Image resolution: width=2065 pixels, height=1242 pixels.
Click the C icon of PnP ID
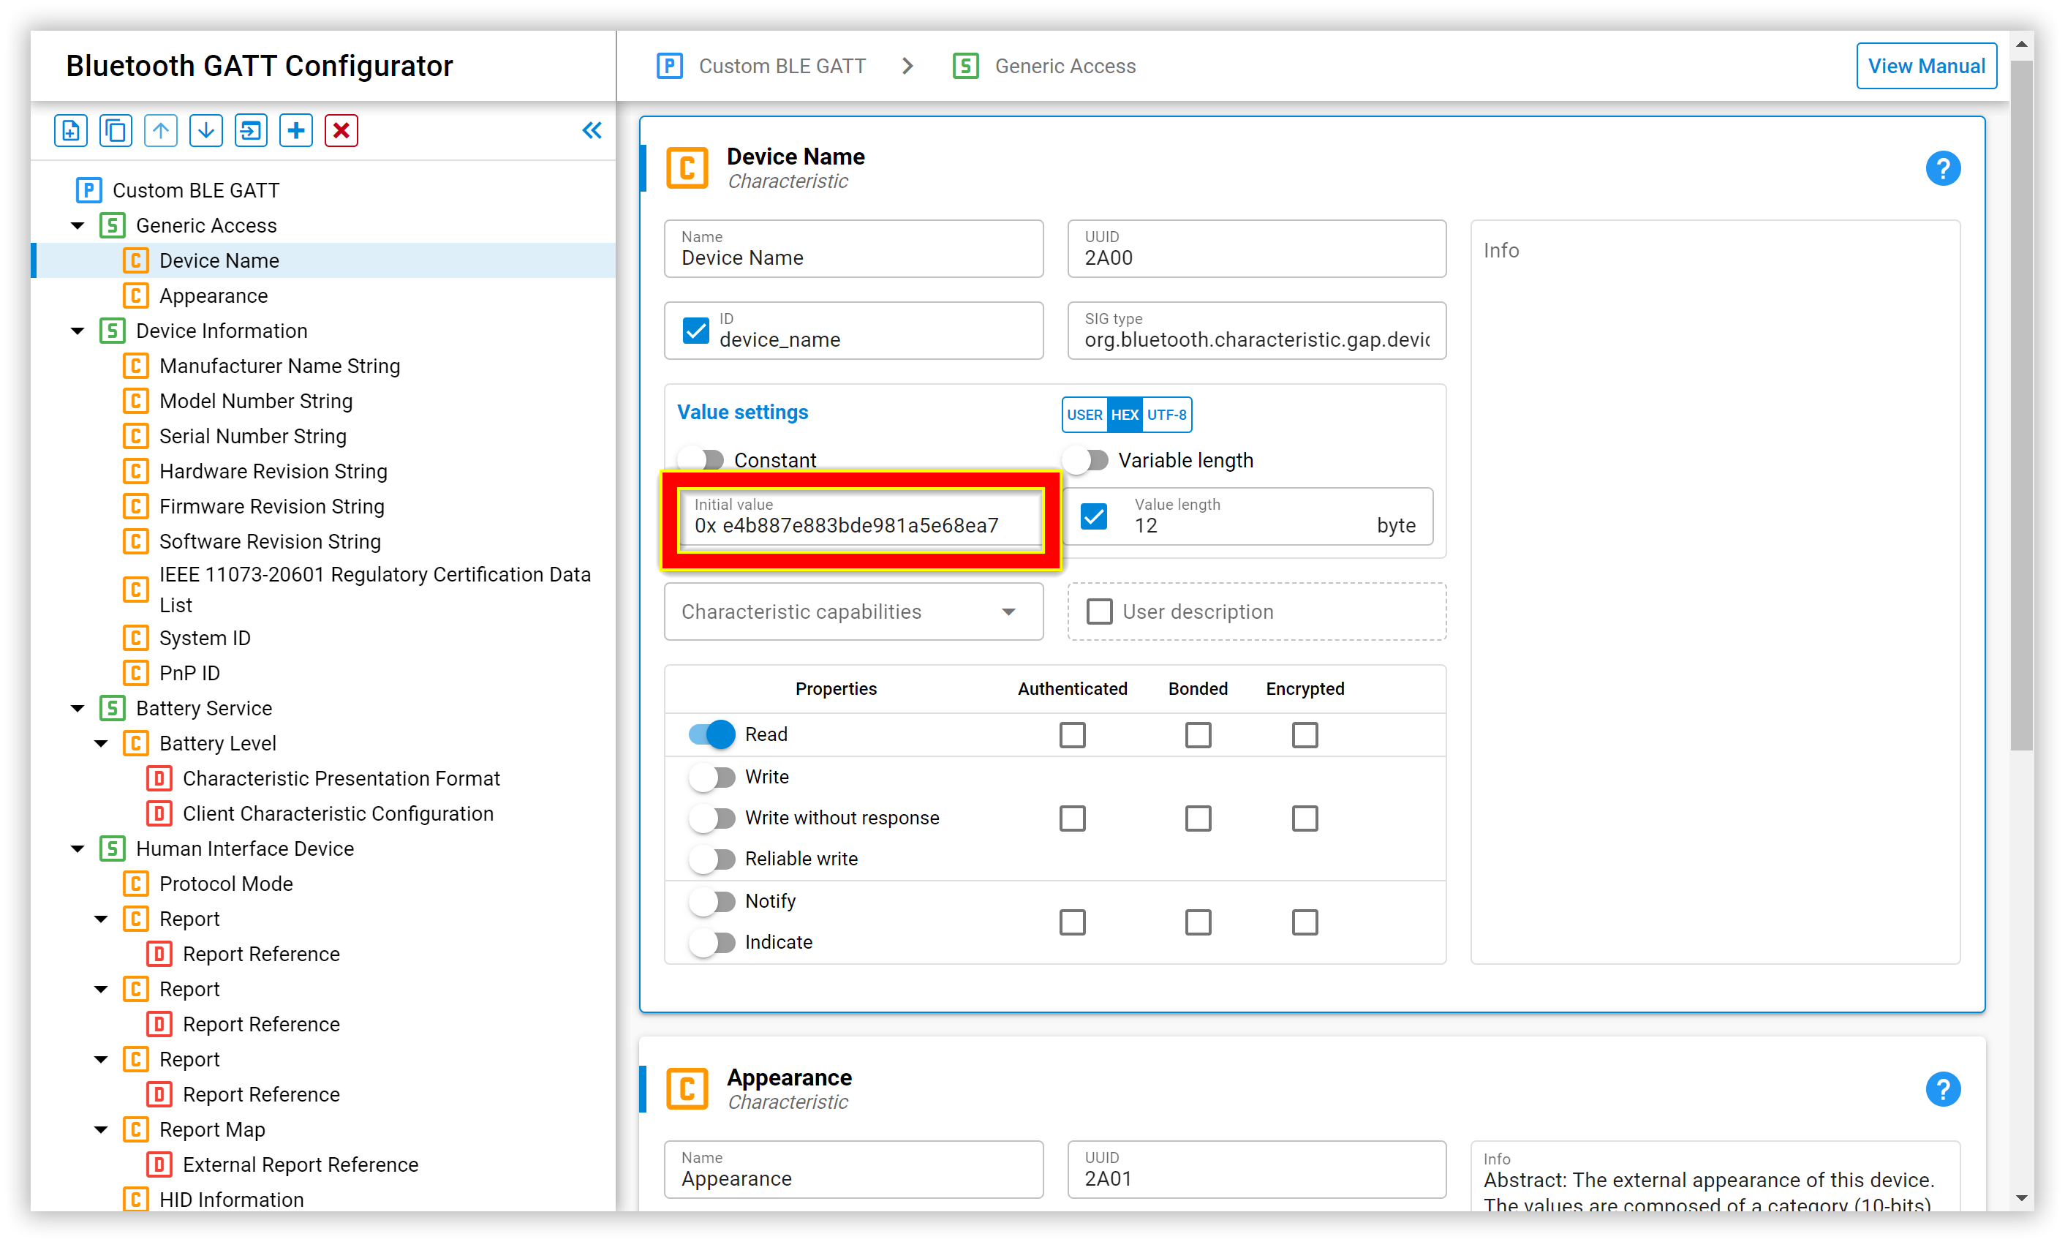tap(135, 673)
